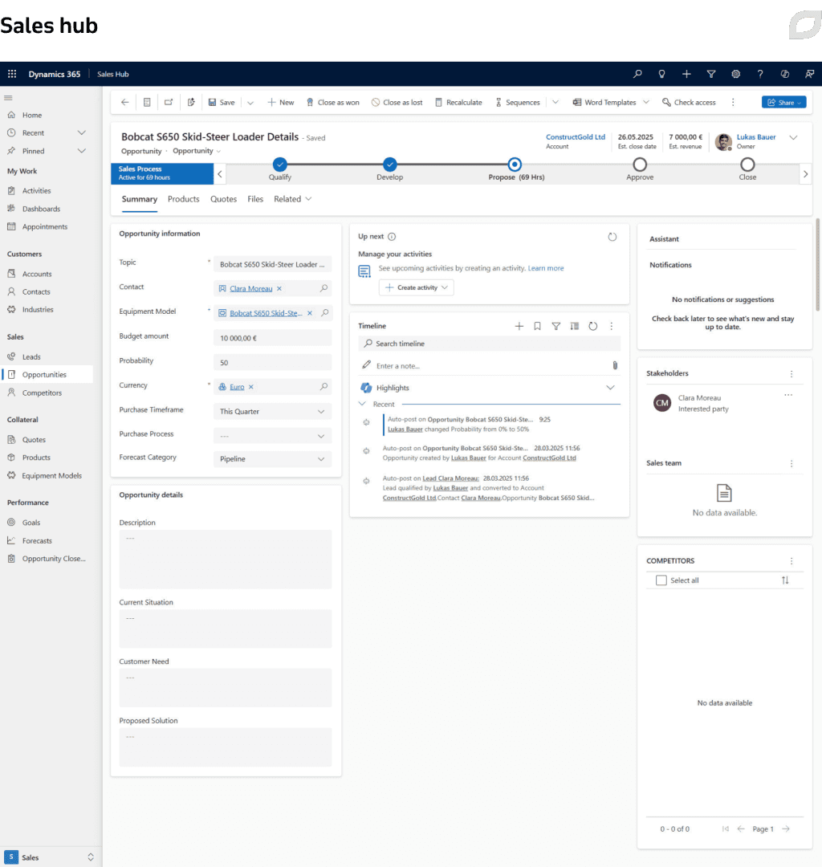
Task: Remove Euro from Currency field
Action: click(251, 387)
